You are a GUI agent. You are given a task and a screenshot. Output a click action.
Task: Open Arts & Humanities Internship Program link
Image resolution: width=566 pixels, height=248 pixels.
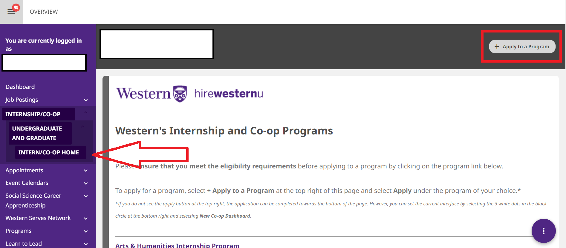point(177,245)
